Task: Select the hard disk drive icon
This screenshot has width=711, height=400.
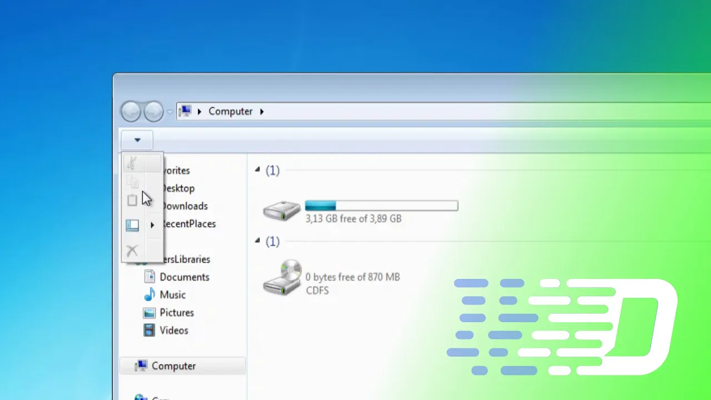Action: 282,211
